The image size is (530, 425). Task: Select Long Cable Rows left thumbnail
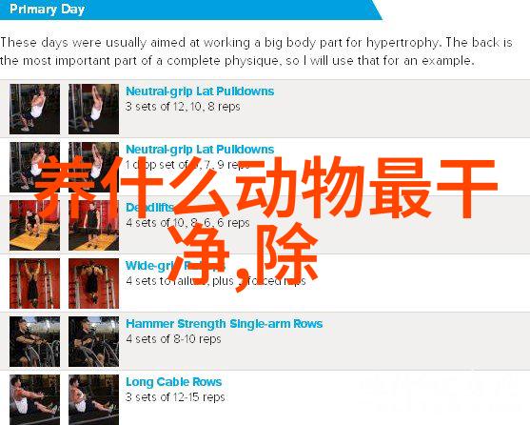pos(35,399)
